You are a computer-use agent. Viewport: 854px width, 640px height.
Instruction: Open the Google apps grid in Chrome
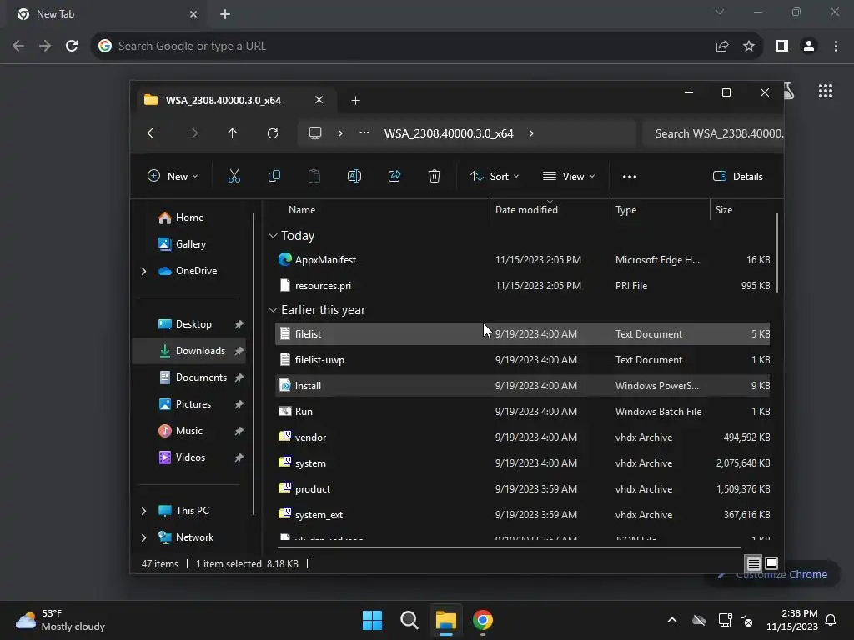click(826, 91)
